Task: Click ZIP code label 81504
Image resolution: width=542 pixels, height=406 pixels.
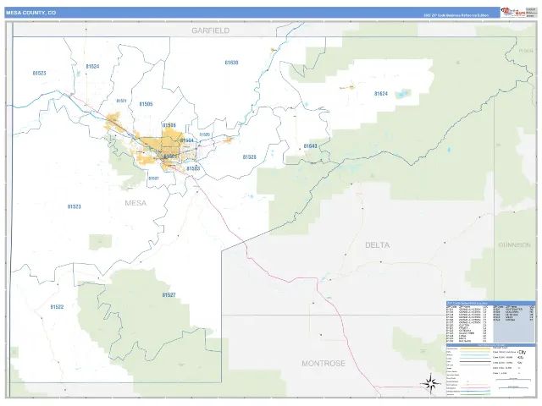Action: (186, 140)
